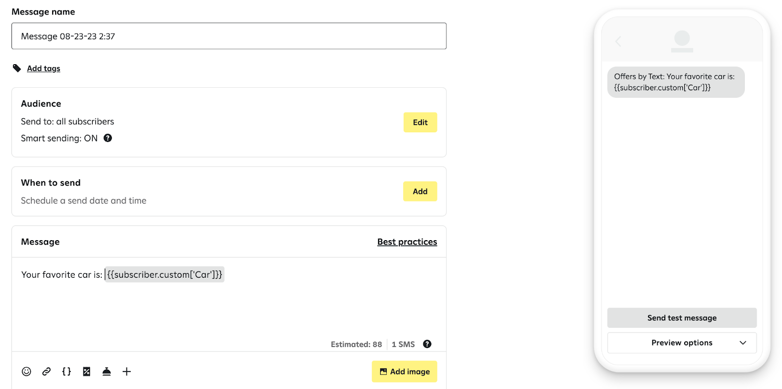Open the Best practices link
The image size is (782, 389).
pyautogui.click(x=407, y=242)
